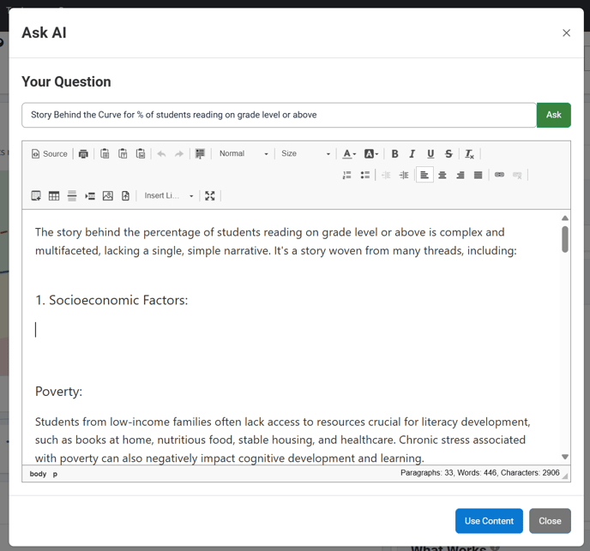Click the Paste icon
Screen dimensions: 590x551
tap(105, 154)
